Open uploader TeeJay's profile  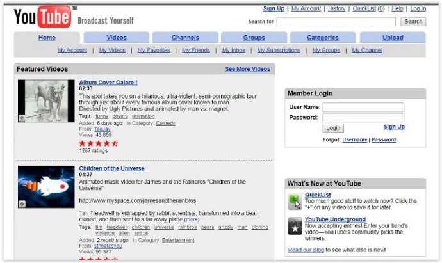coord(102,129)
